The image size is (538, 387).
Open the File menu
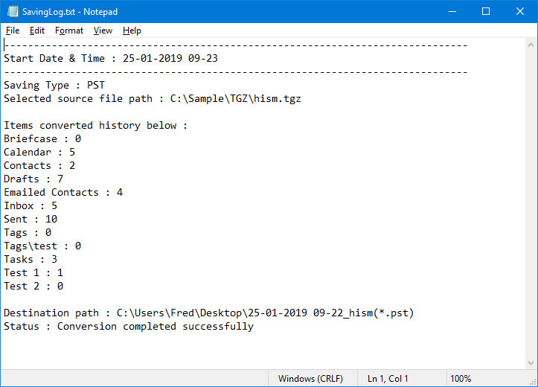pos(13,31)
